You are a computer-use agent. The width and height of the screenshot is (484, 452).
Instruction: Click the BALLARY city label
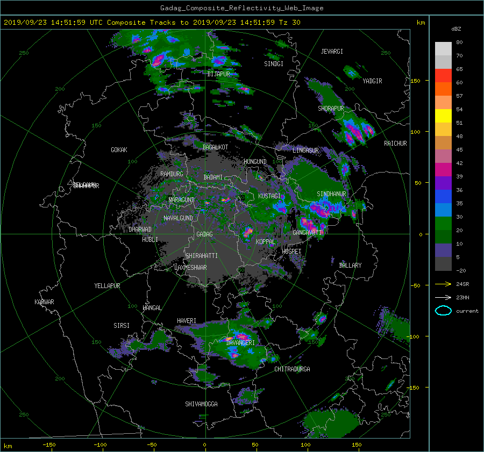(x=350, y=266)
